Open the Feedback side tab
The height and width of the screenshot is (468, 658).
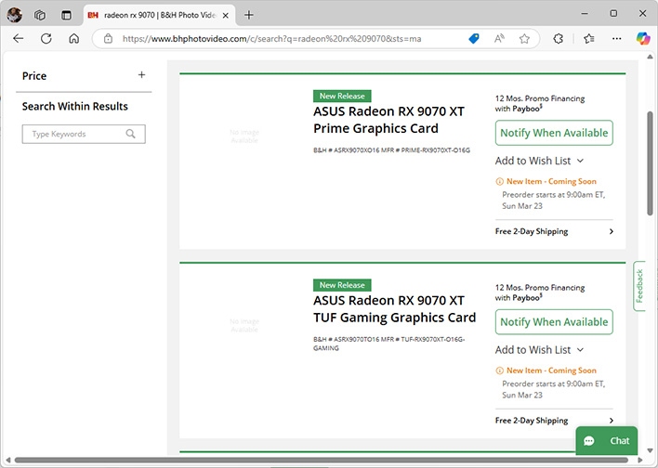[x=639, y=286]
